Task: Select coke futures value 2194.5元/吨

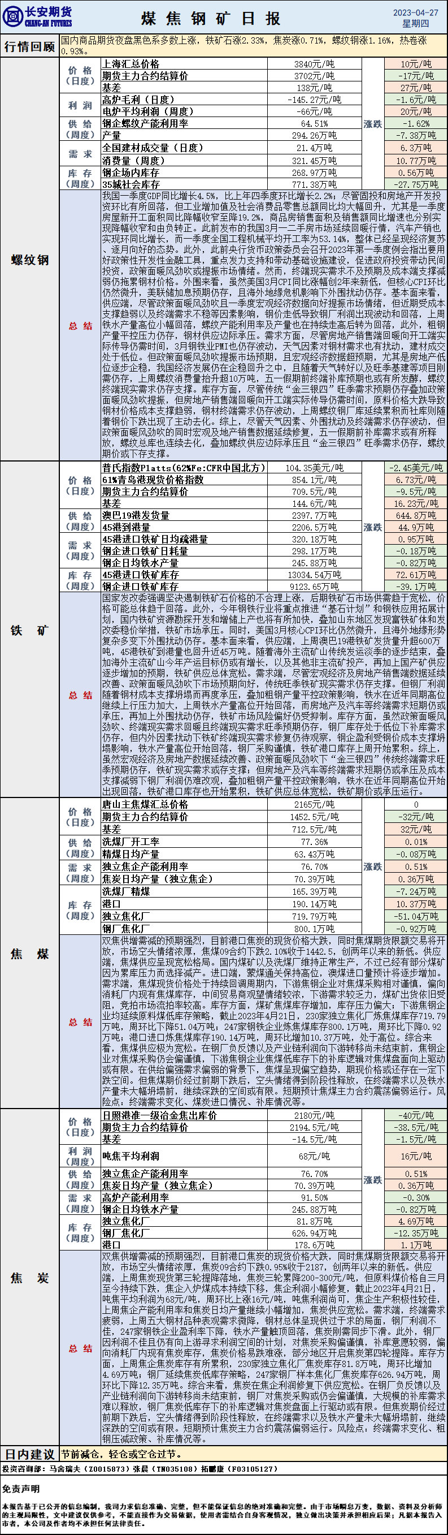Action: (314, 1127)
